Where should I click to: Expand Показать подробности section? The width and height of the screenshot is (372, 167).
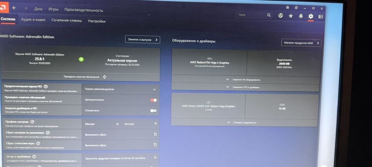pyautogui.click(x=244, y=122)
